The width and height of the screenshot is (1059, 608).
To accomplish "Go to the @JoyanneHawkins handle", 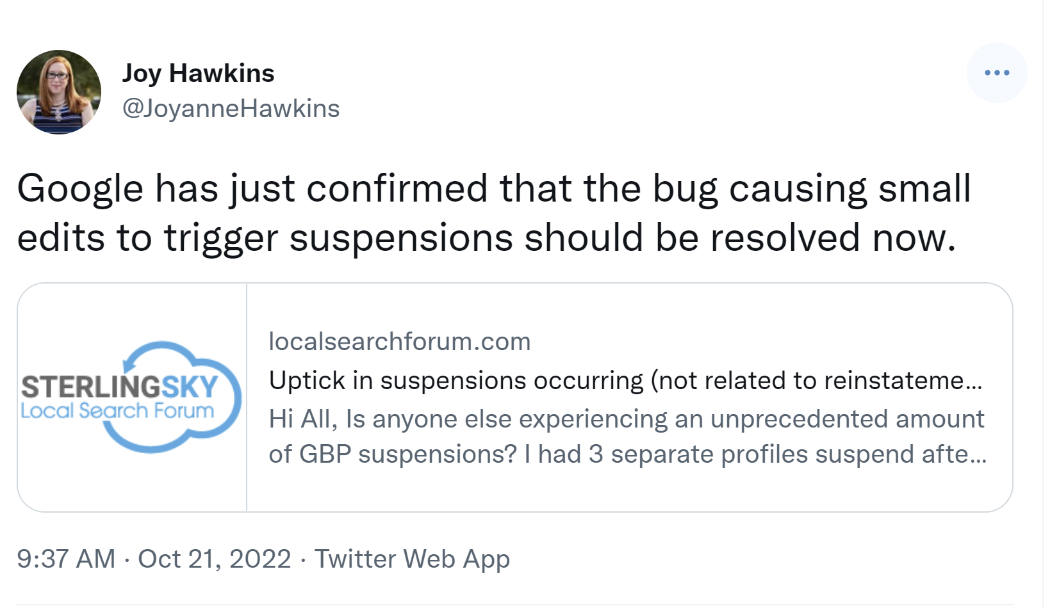I will tap(231, 108).
